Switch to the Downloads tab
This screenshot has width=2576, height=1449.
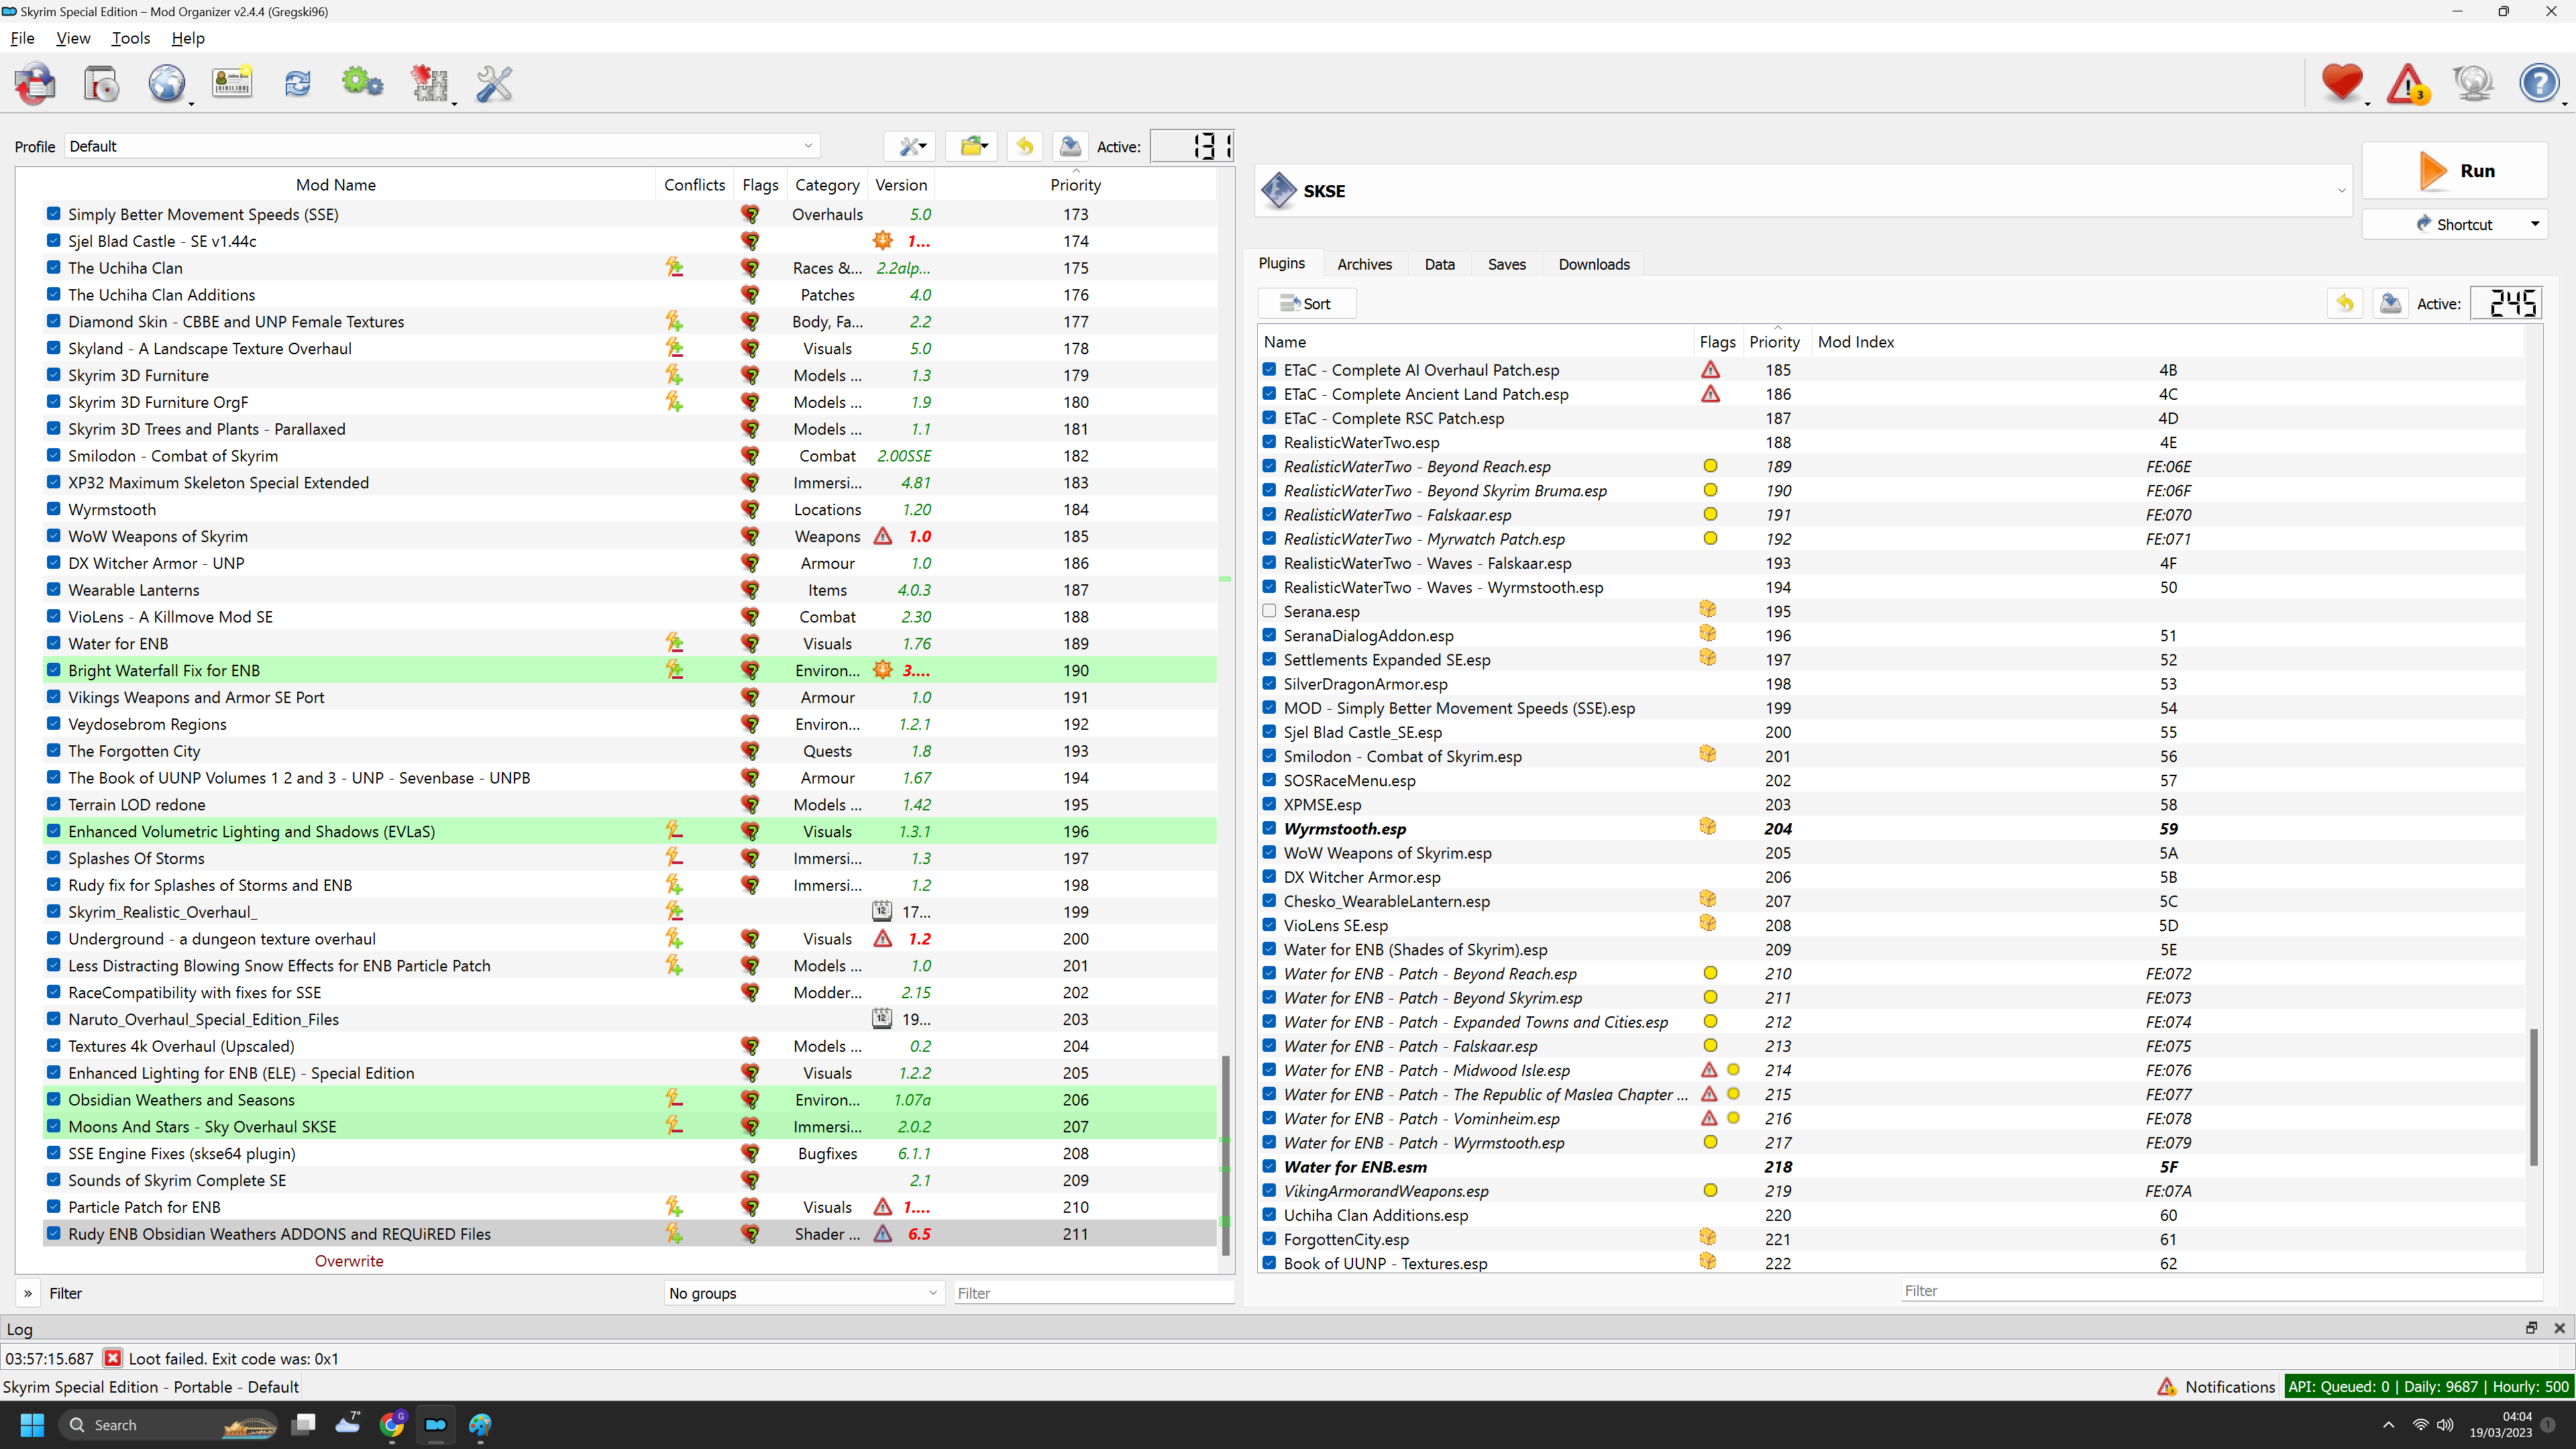[x=1593, y=264]
